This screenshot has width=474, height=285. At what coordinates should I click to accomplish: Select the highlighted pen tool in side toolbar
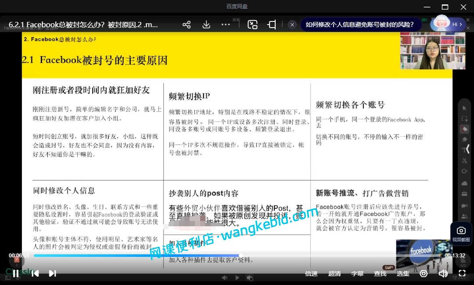pos(464,129)
